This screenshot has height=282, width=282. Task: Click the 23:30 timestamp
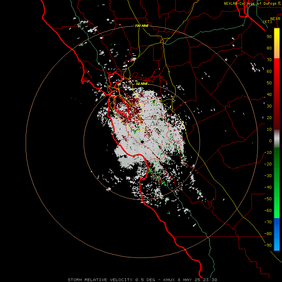(210, 280)
